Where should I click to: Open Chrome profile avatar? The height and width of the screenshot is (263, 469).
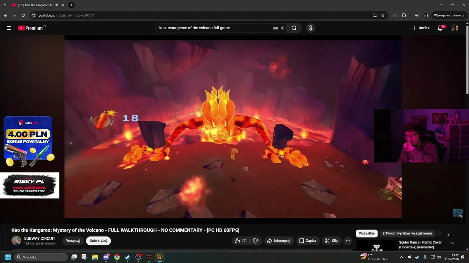pyautogui.click(x=426, y=15)
